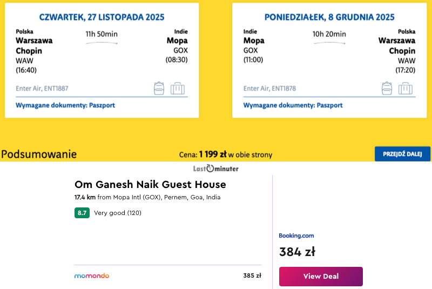The width and height of the screenshot is (432, 289).
Task: Click the Enter Air ENT1878 flight number
Action: [269, 89]
